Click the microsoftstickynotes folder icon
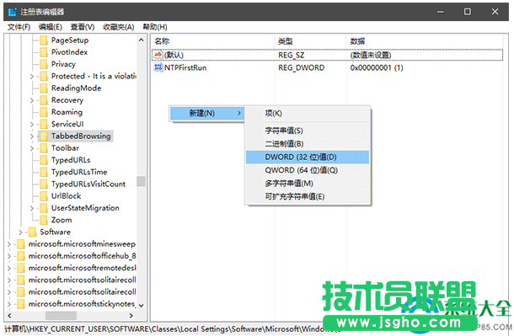This screenshot has height=336, width=514. 21,304
